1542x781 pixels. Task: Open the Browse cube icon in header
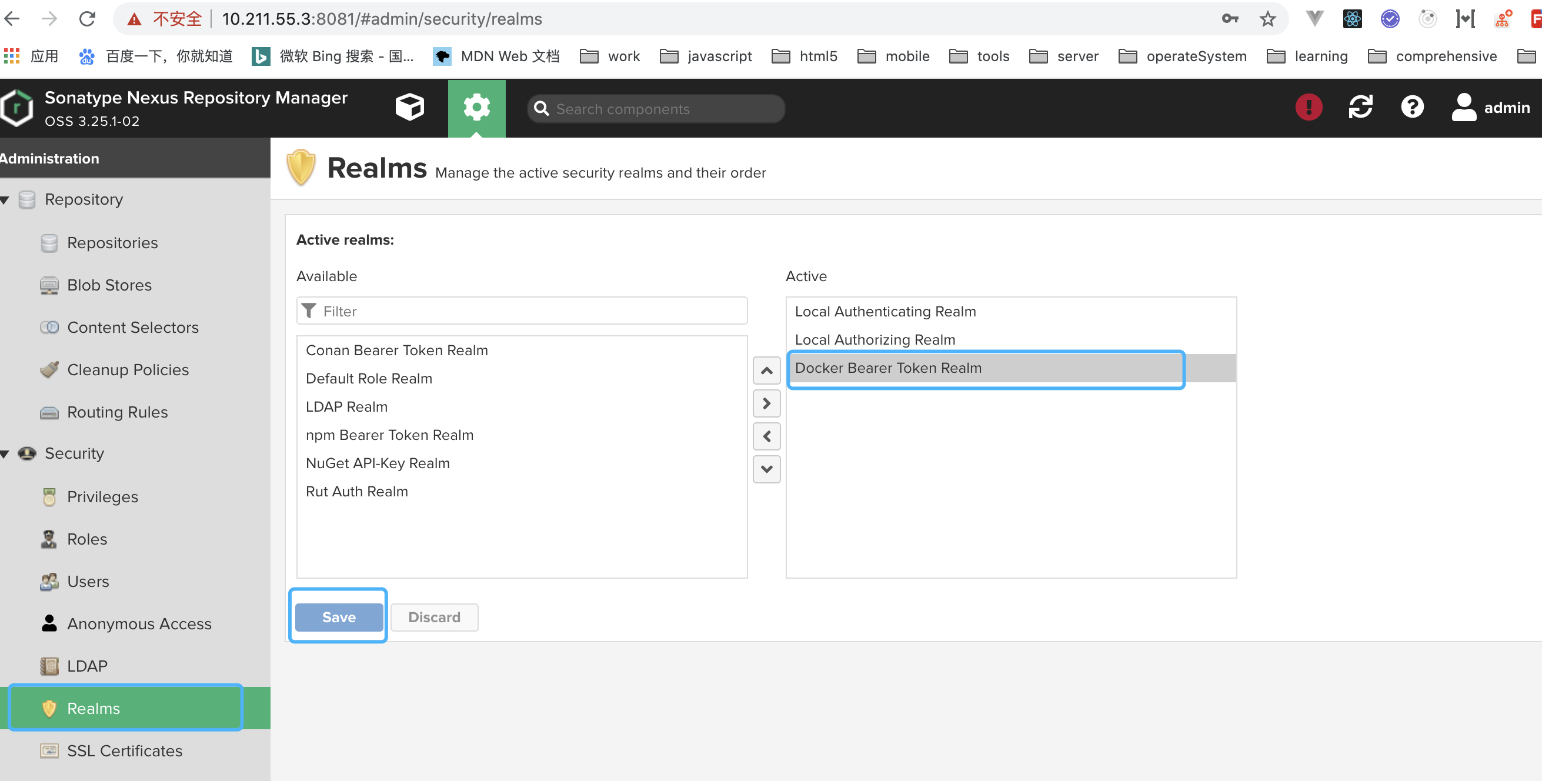click(409, 108)
